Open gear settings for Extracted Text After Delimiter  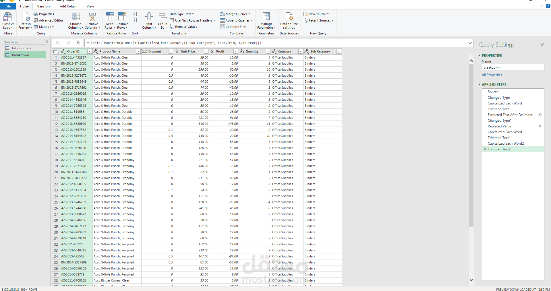540,115
